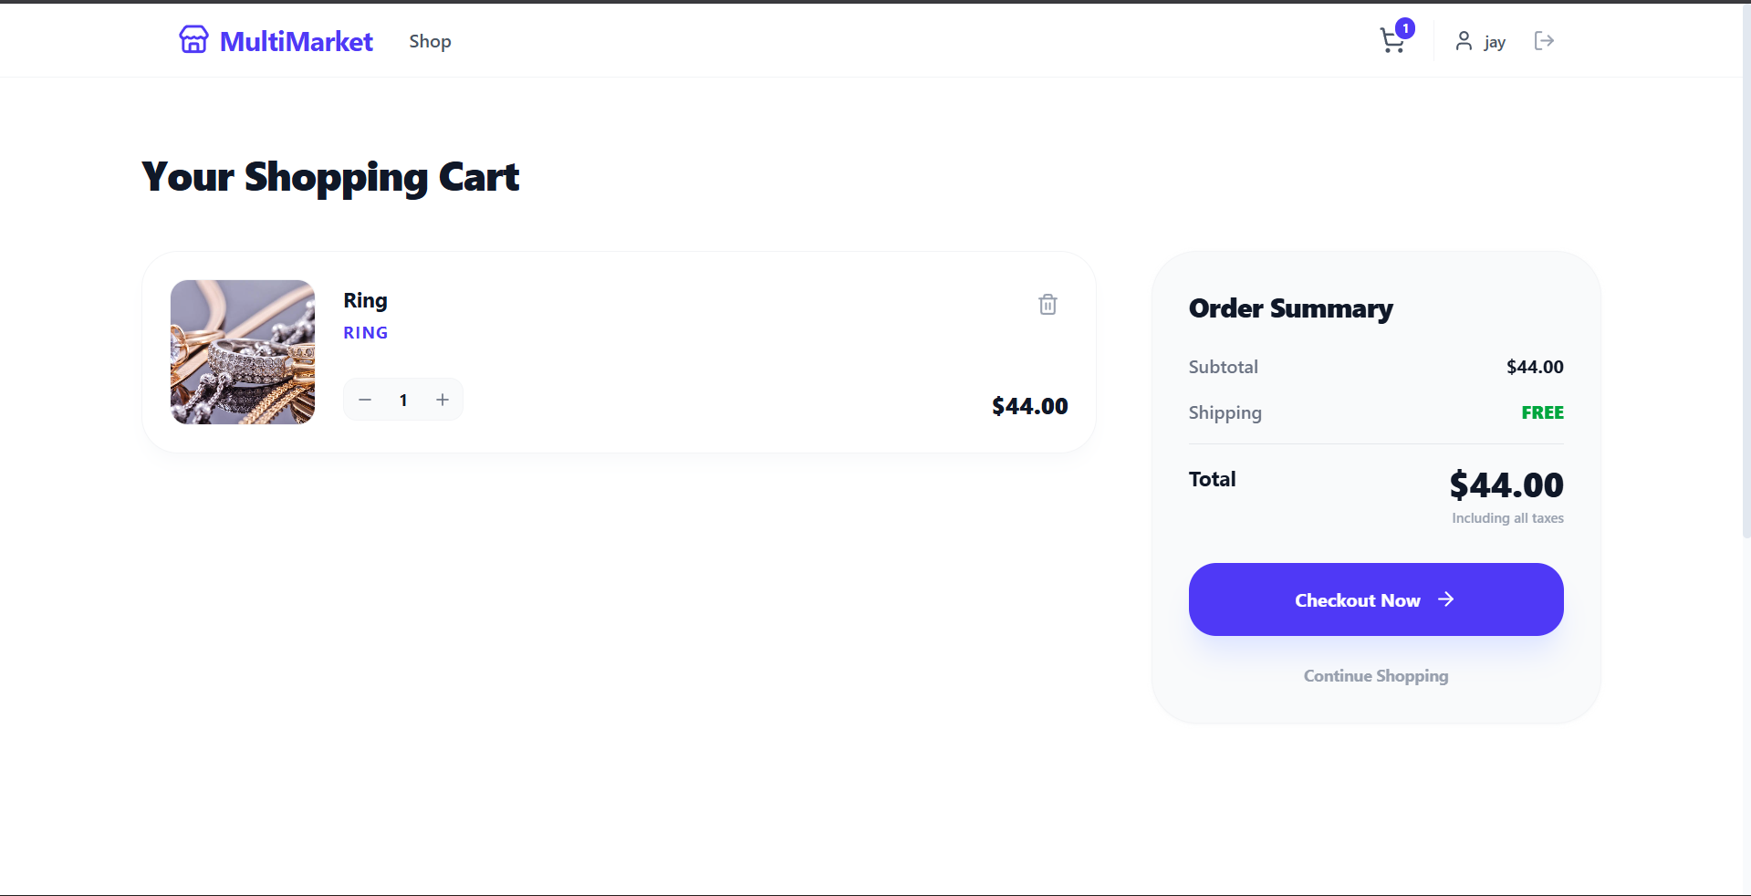The height and width of the screenshot is (896, 1751).
Task: Click the arrow inside Checkout Now button
Action: (1445, 599)
